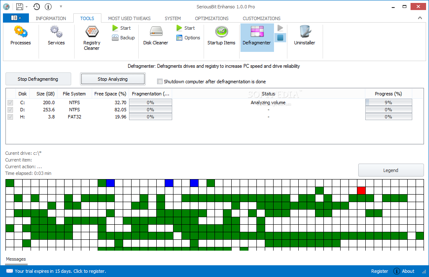Click the trial expires register message
Image resolution: width=429 pixels, height=277 pixels.
click(60, 271)
